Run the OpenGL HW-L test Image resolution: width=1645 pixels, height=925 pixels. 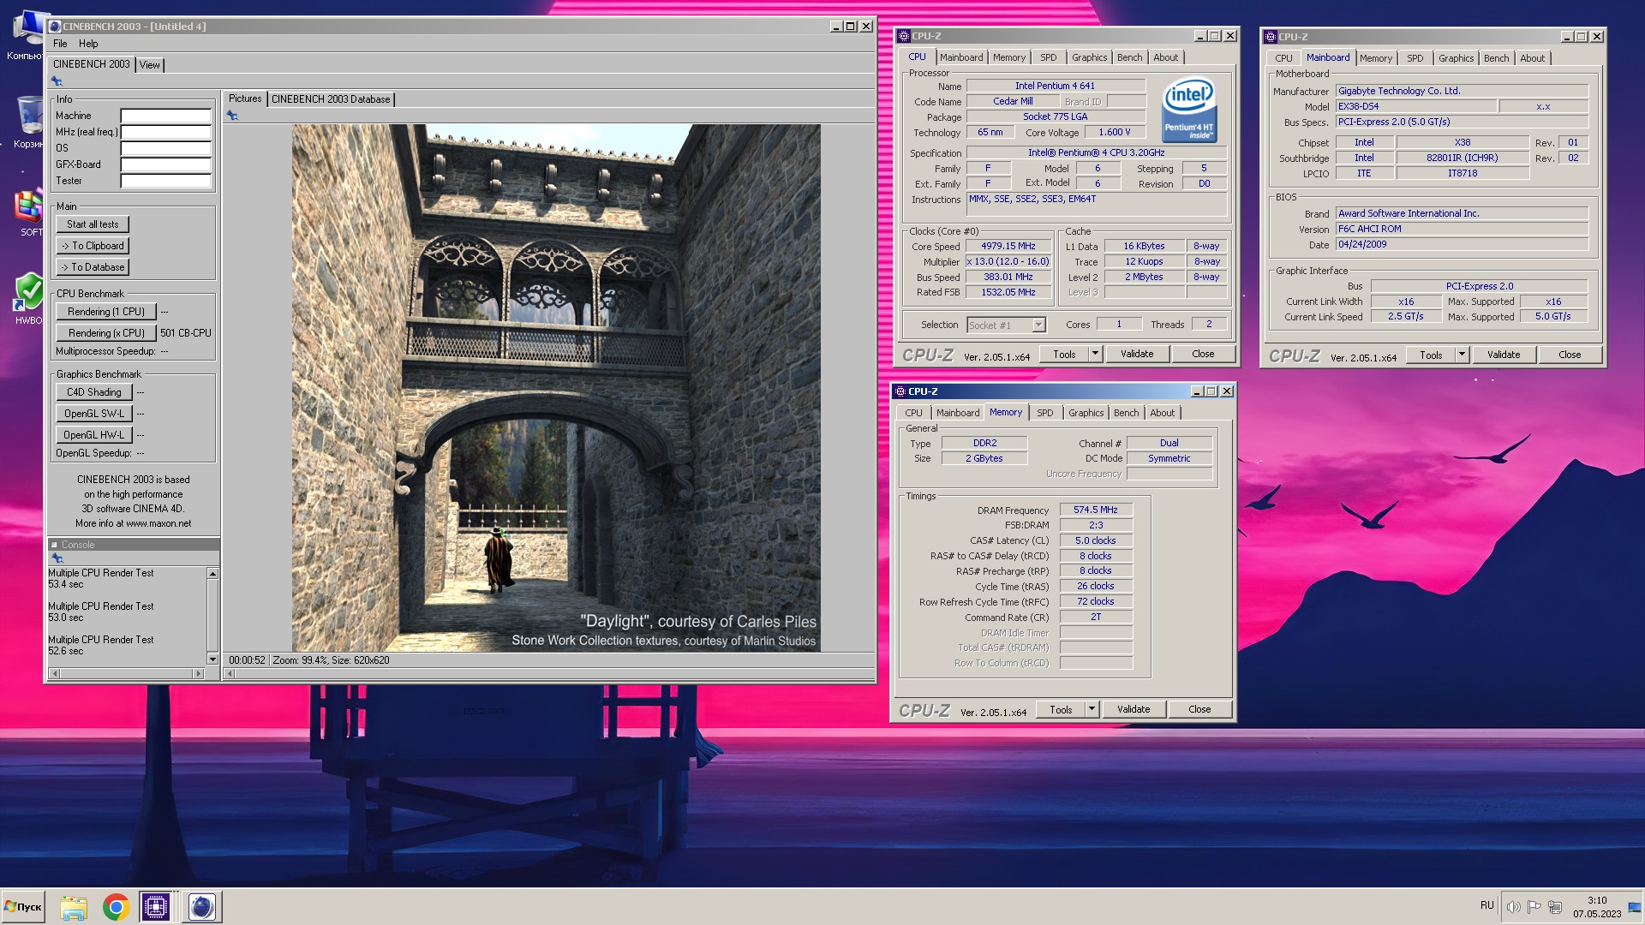pos(94,435)
